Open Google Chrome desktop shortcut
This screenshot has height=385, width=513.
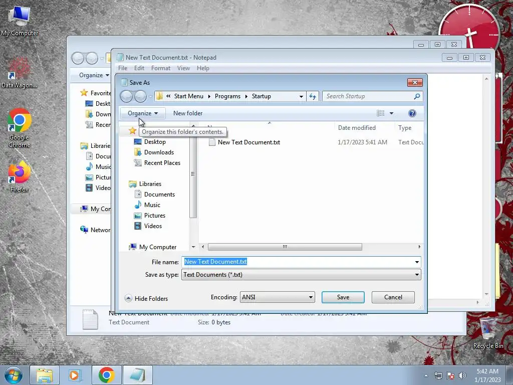(20, 128)
